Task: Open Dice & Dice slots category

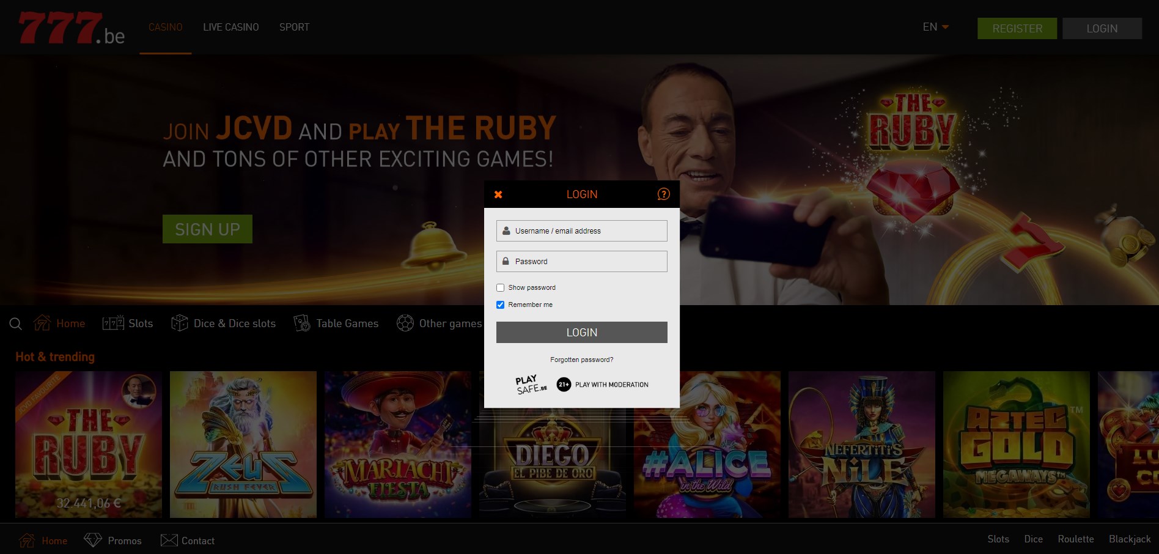Action: (x=223, y=323)
